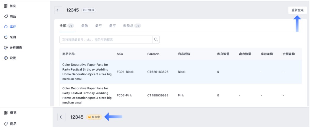Click the 设置 settings hexagon icon

click(x=6, y=58)
